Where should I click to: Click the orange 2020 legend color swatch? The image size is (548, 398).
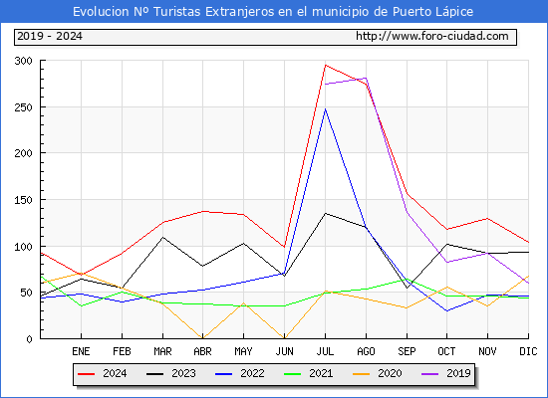pos(362,374)
